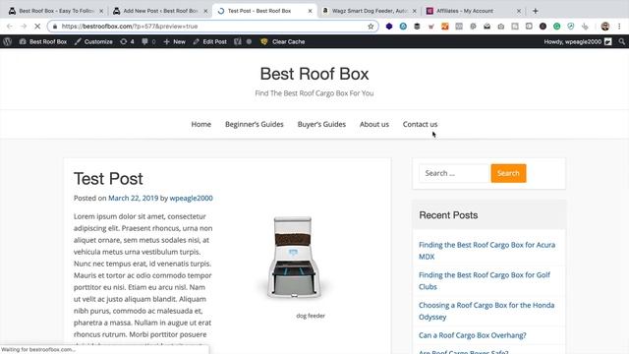Go back with the browser back arrow
Screen dimensions: 629x354
click(x=10, y=27)
